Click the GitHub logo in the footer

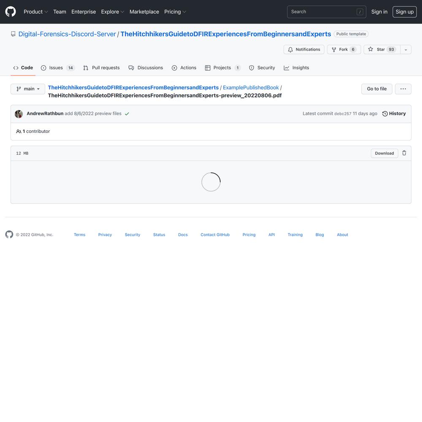point(9,234)
